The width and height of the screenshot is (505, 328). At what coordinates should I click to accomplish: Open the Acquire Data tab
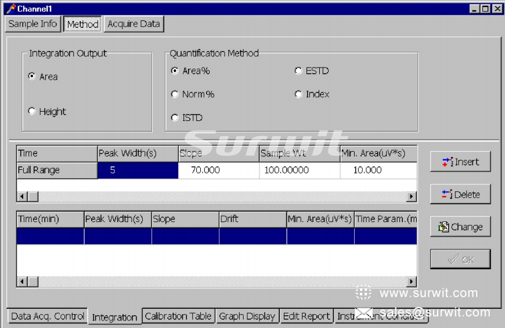coord(134,24)
